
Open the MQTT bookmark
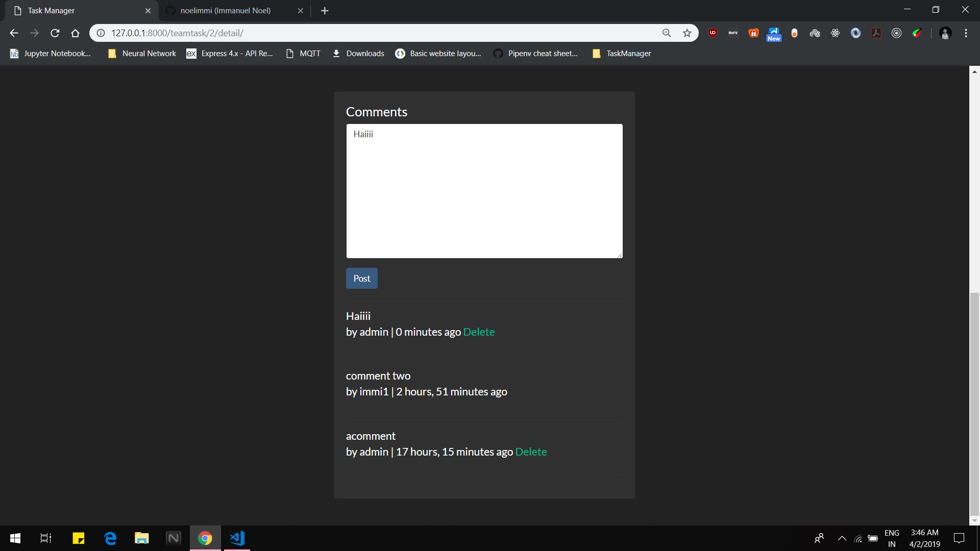(x=303, y=54)
